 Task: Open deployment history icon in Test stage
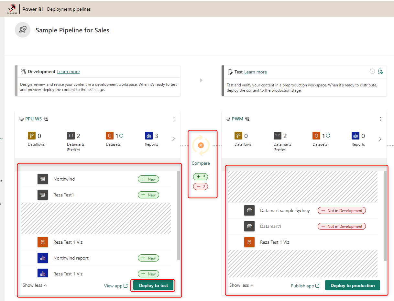click(x=372, y=71)
